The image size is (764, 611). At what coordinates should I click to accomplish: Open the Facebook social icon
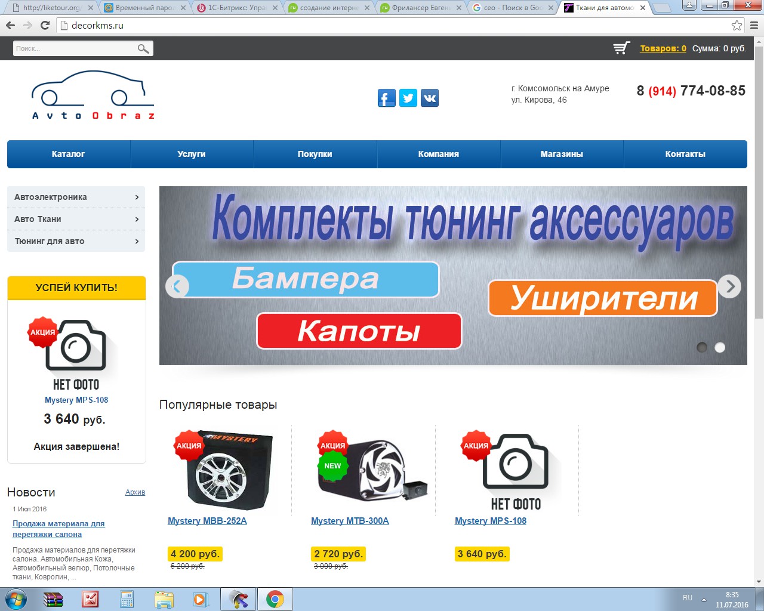387,98
